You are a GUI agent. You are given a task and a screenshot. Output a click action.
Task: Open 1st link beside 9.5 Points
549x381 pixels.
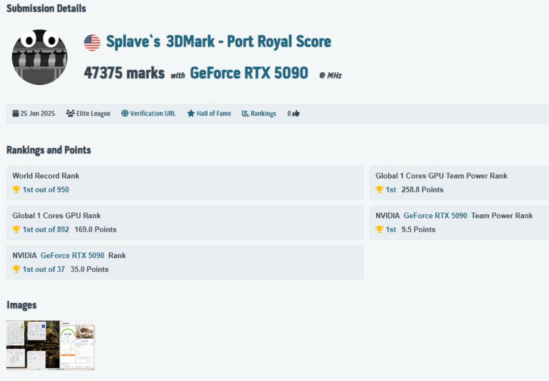[391, 229]
